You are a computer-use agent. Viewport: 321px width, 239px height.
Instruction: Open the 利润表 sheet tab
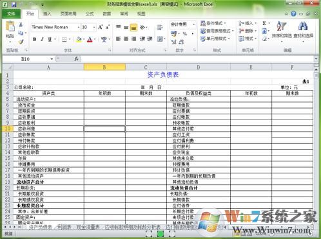64,227
